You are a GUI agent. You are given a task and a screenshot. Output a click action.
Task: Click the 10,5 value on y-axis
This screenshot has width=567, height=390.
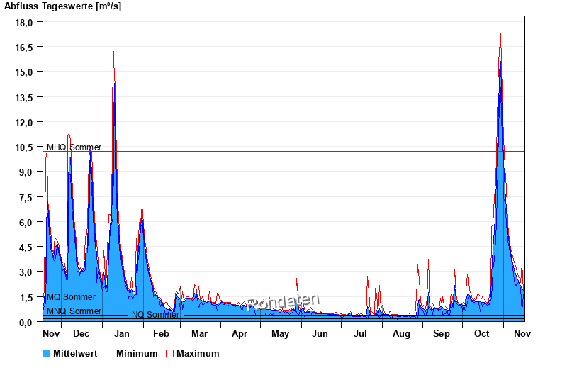click(24, 147)
